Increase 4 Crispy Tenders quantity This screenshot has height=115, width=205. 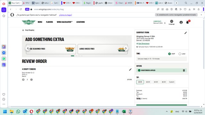coord(31,80)
